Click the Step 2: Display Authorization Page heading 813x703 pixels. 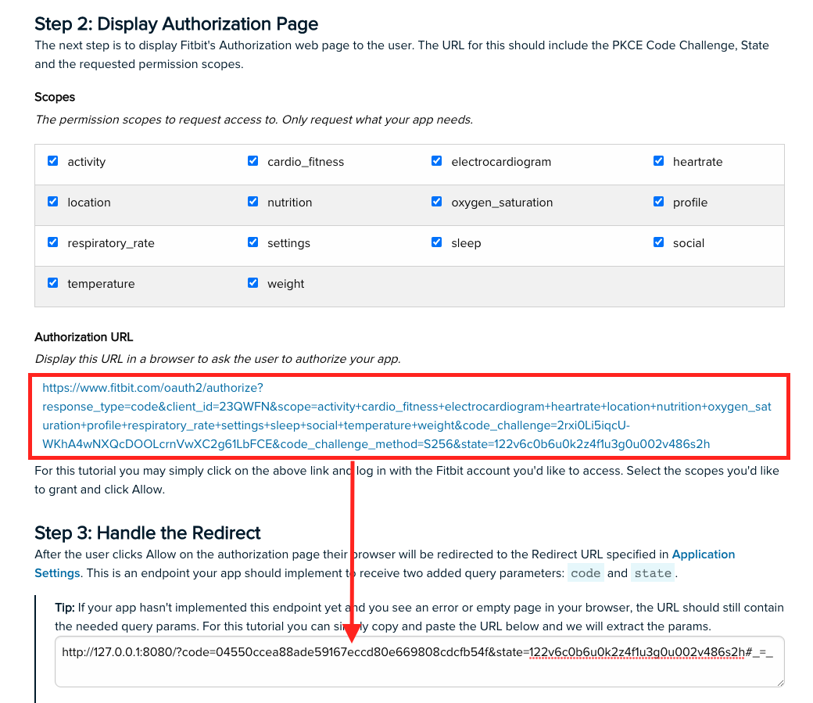[177, 24]
